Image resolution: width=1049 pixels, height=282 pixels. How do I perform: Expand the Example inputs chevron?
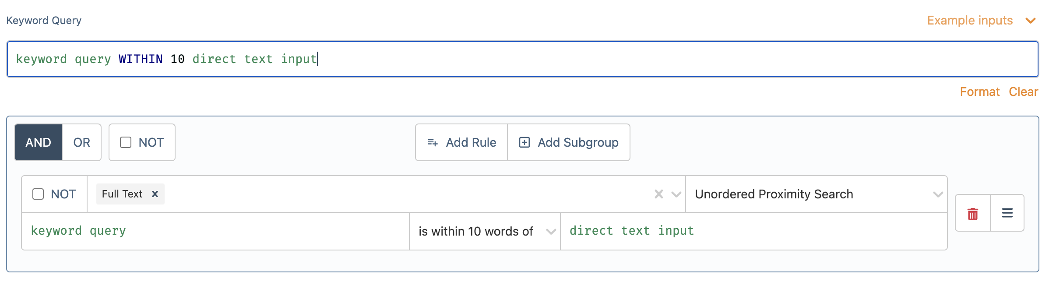tap(1031, 21)
